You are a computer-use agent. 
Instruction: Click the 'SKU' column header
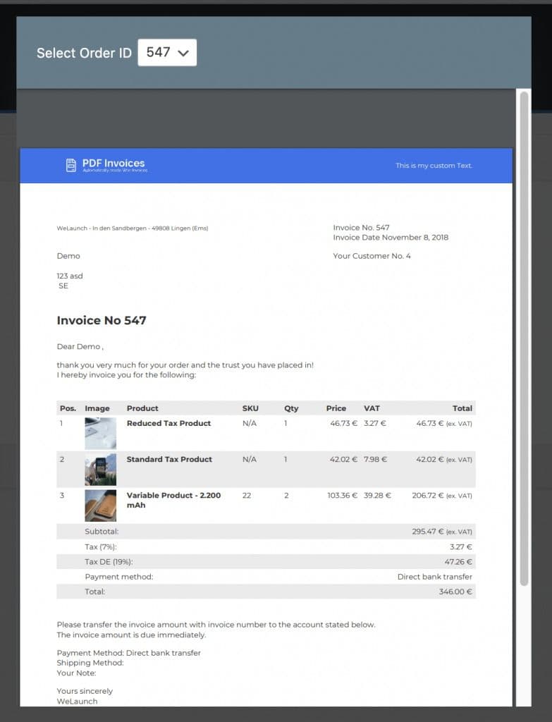pos(250,408)
